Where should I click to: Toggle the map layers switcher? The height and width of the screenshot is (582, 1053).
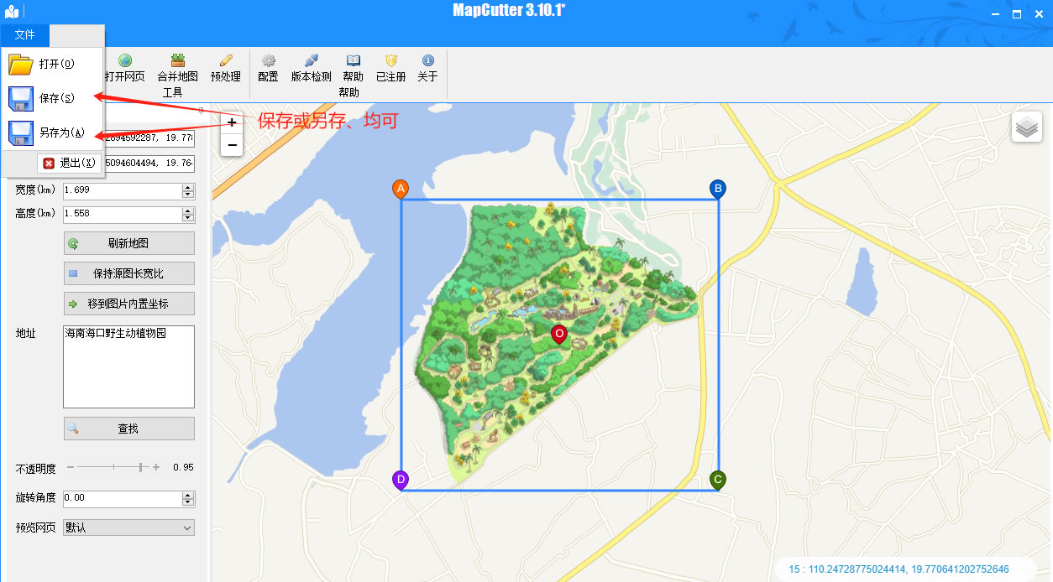pos(1027,128)
